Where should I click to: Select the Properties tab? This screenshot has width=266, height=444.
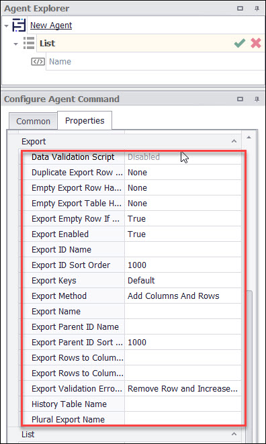click(x=85, y=121)
